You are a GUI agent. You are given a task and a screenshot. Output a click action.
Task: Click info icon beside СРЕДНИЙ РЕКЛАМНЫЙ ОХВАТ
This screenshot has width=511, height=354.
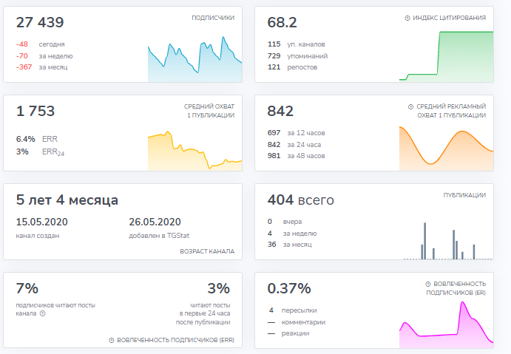point(410,106)
